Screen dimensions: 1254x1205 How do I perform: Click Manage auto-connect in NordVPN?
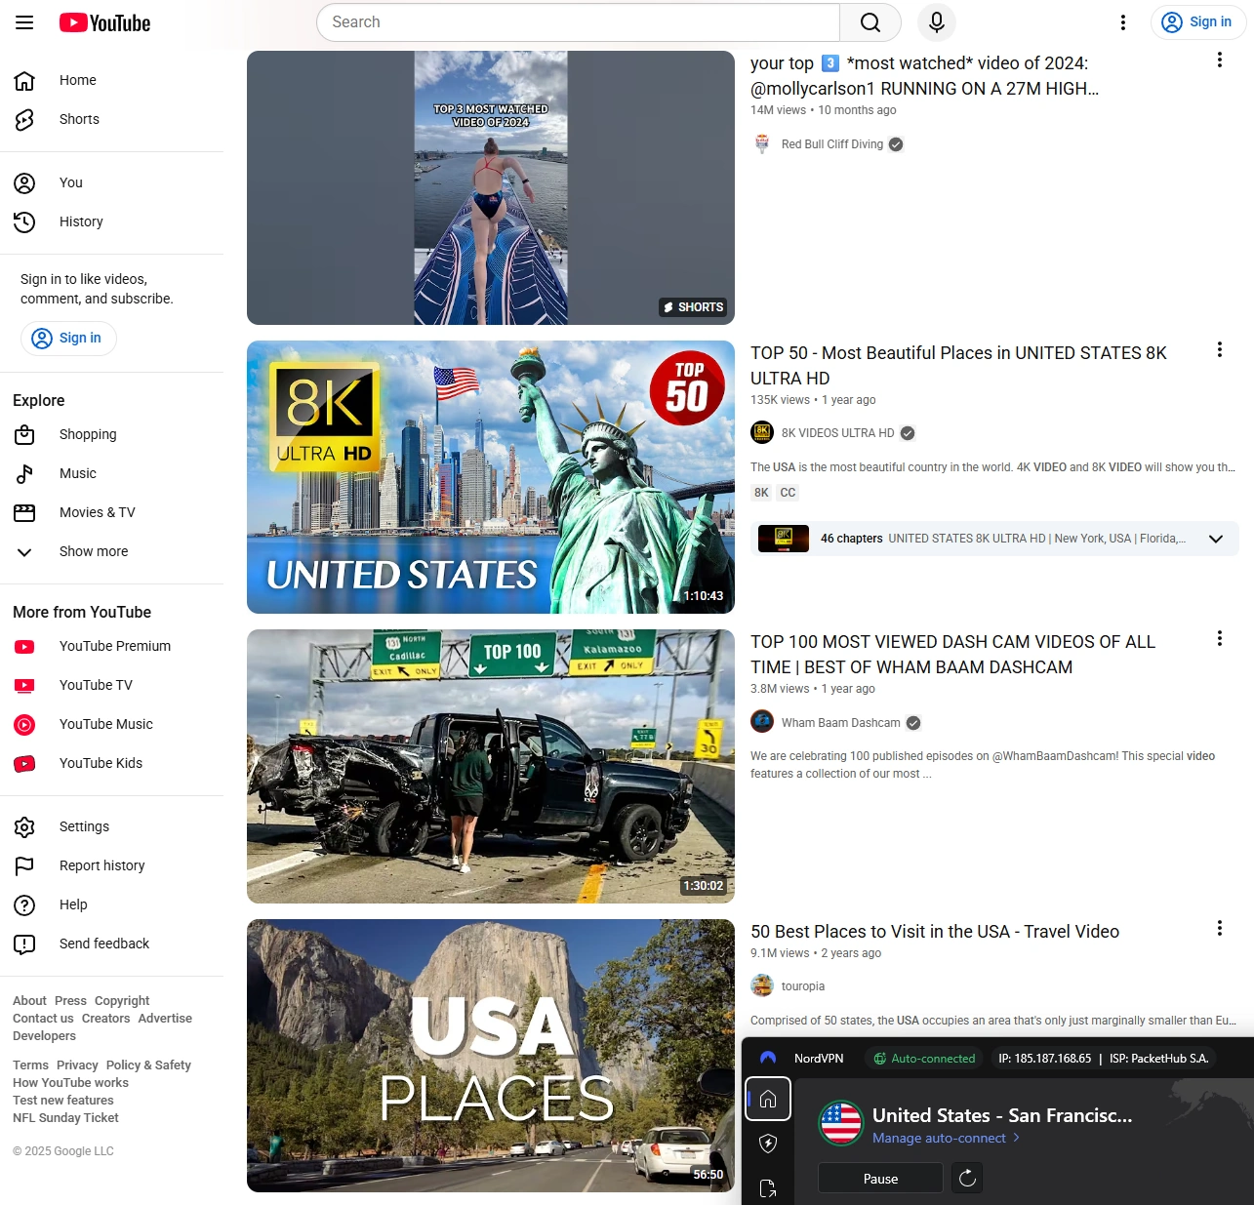(946, 1139)
